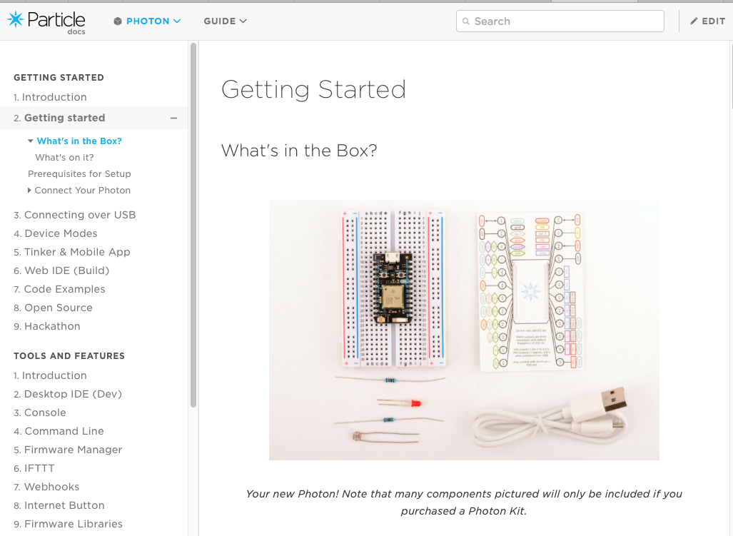Screen dimensions: 733x536
Task: Open Connecting over USB page
Action: (75, 215)
